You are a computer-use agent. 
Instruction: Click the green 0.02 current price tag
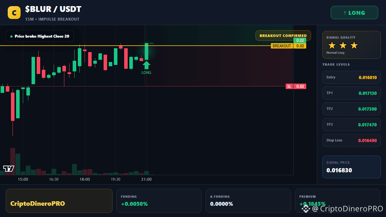point(300,41)
